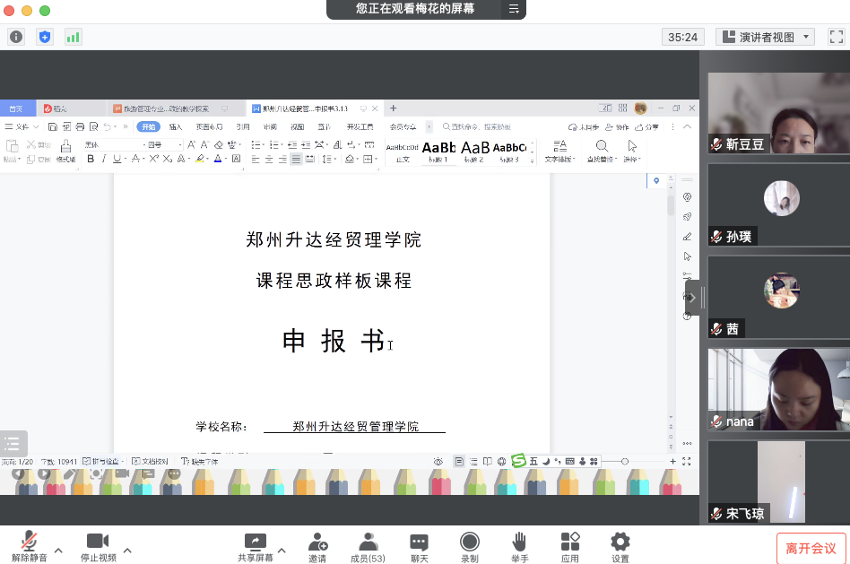850x564 pixels.
Task: Toggle fullscreen mode icon
Action: point(836,37)
